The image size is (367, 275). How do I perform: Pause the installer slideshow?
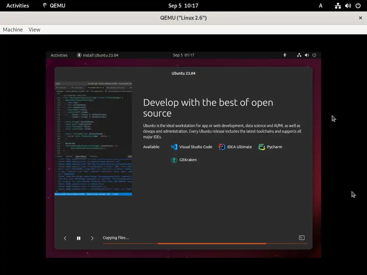pyautogui.click(x=78, y=238)
